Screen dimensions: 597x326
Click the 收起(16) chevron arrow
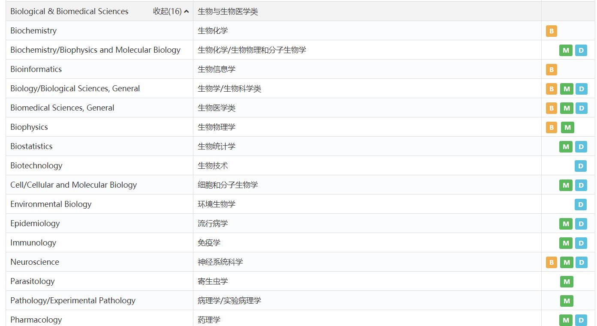click(185, 12)
